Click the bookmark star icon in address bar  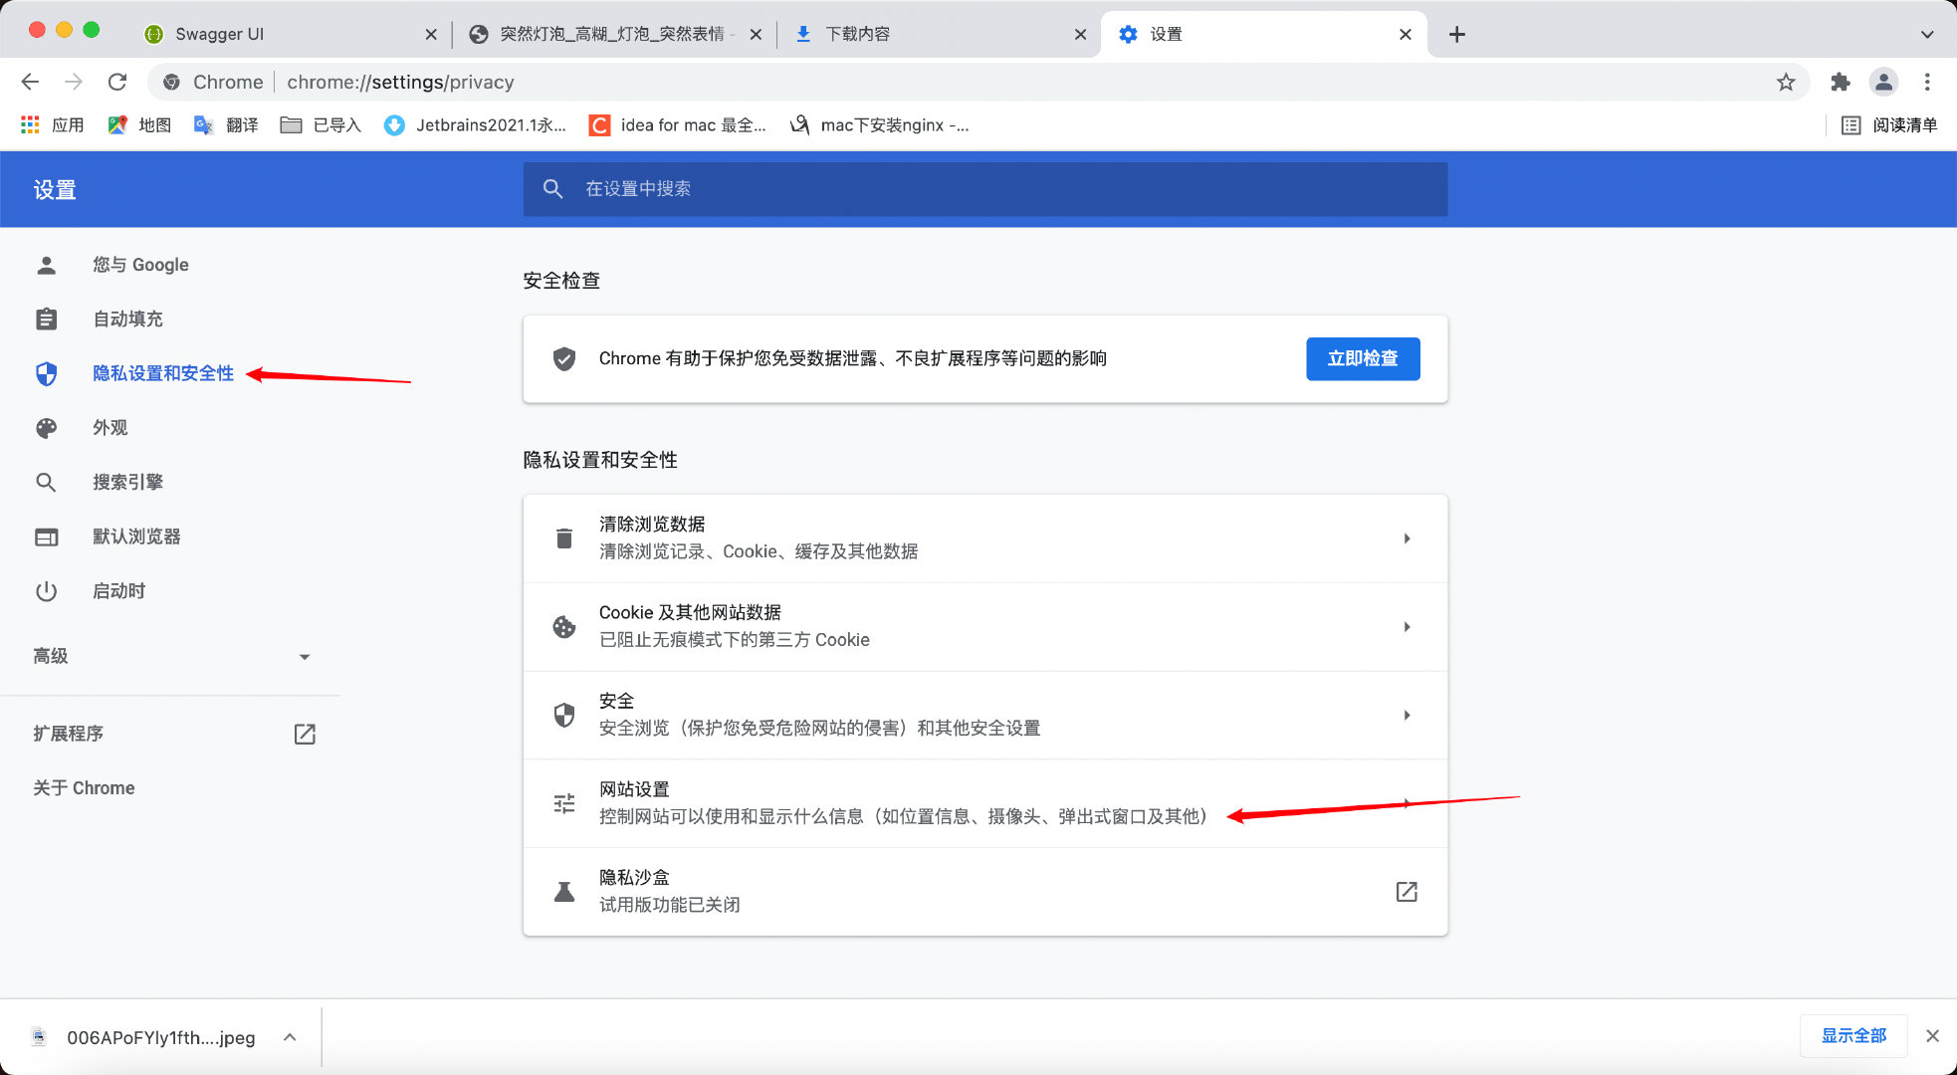pyautogui.click(x=1786, y=83)
